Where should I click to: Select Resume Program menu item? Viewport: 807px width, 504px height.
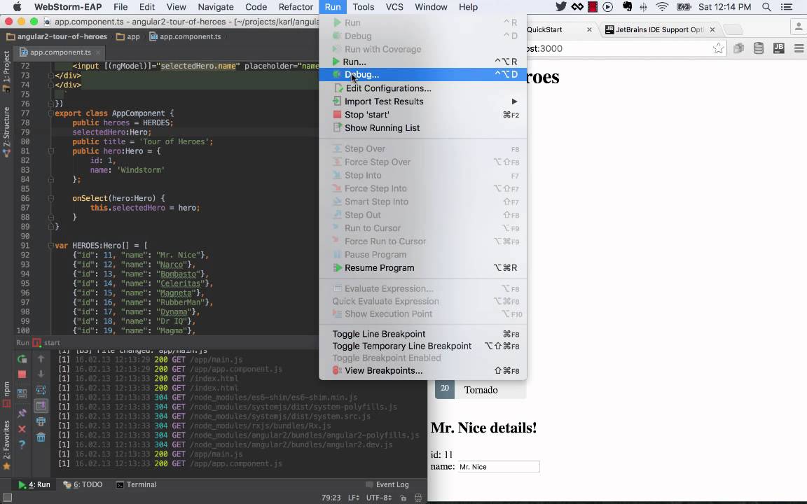[x=423, y=267]
